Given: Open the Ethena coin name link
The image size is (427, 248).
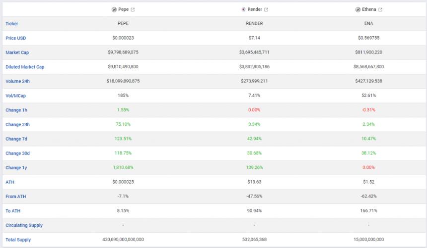Looking at the screenshot, I should point(369,9).
